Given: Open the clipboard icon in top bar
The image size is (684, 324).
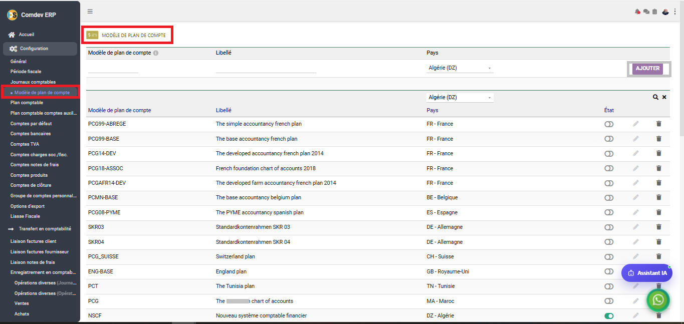Looking at the screenshot, I should (654, 12).
